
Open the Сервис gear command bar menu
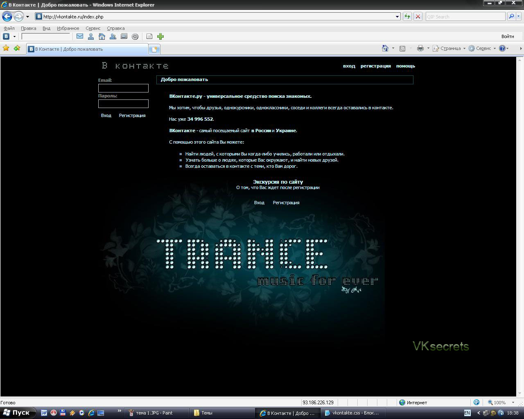pos(482,48)
